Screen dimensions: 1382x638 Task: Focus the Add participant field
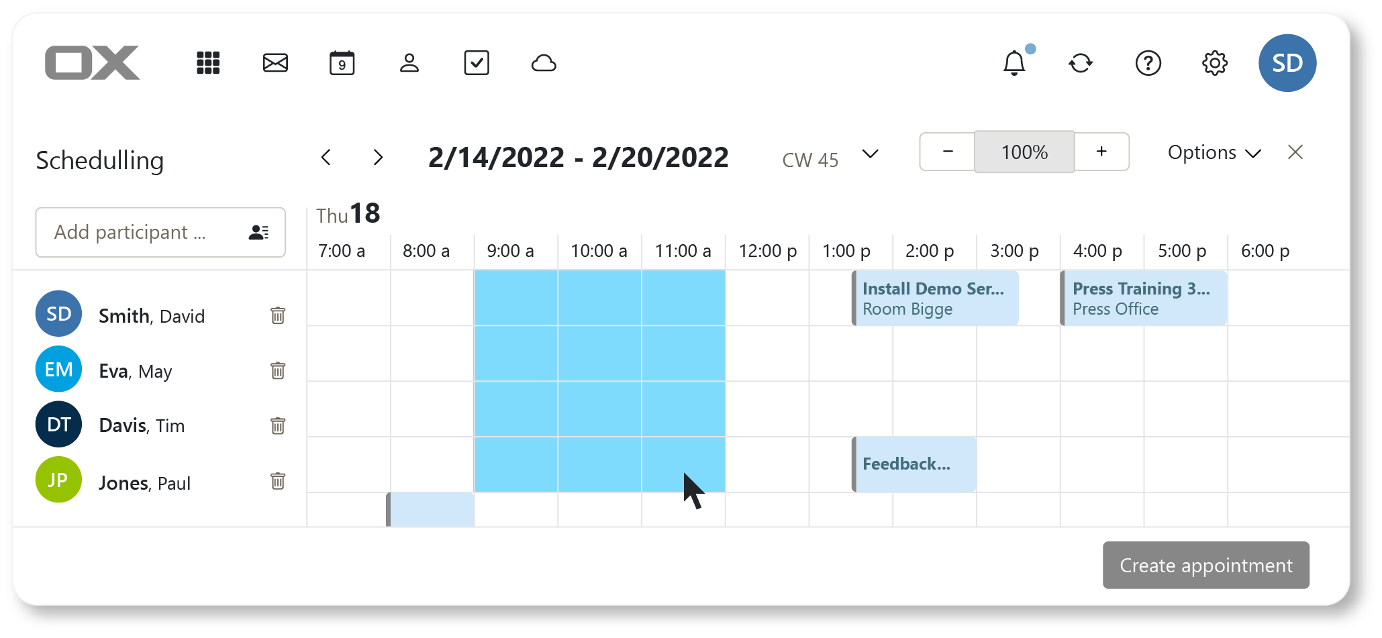tap(160, 232)
